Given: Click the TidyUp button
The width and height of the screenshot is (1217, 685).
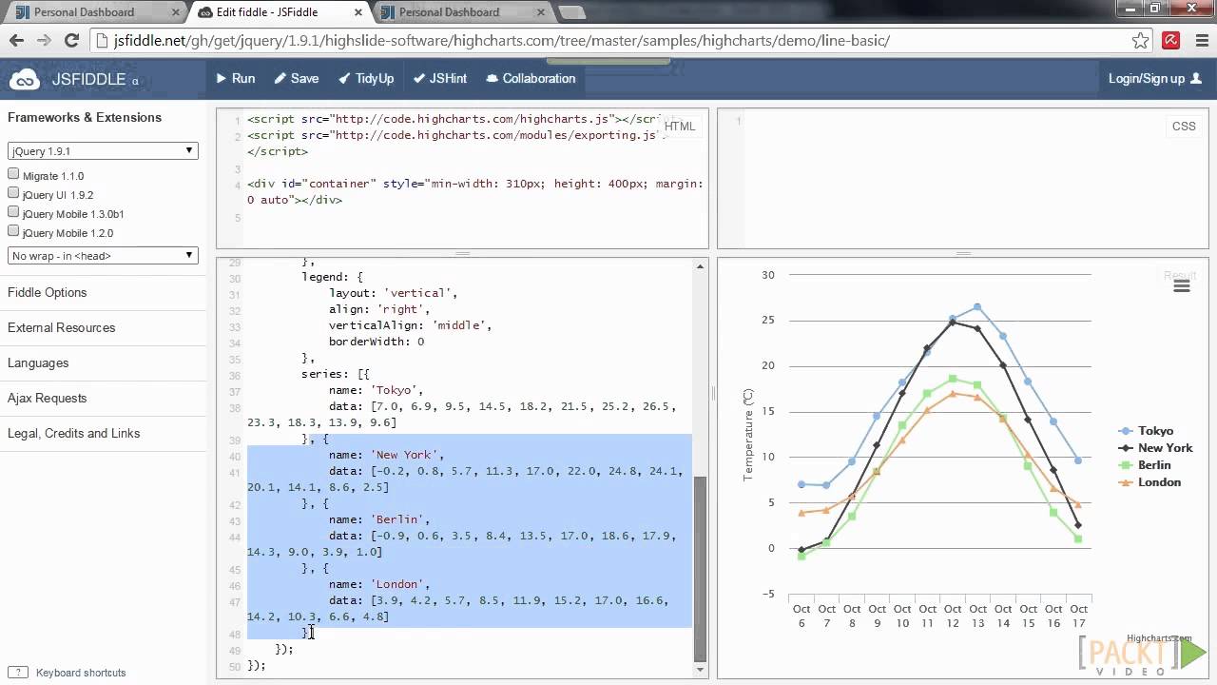Looking at the screenshot, I should pos(365,79).
